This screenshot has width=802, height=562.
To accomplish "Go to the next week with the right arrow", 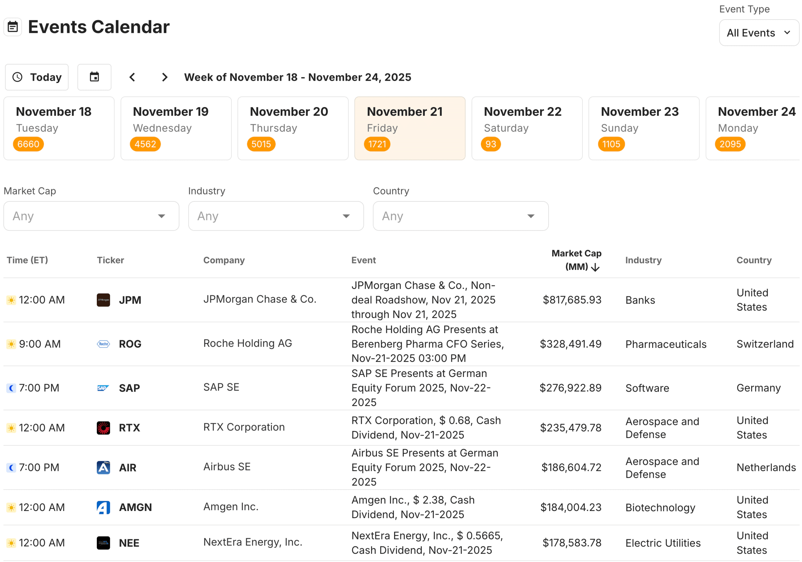I will click(164, 77).
